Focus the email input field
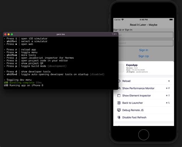 pyautogui.click(x=146, y=35)
